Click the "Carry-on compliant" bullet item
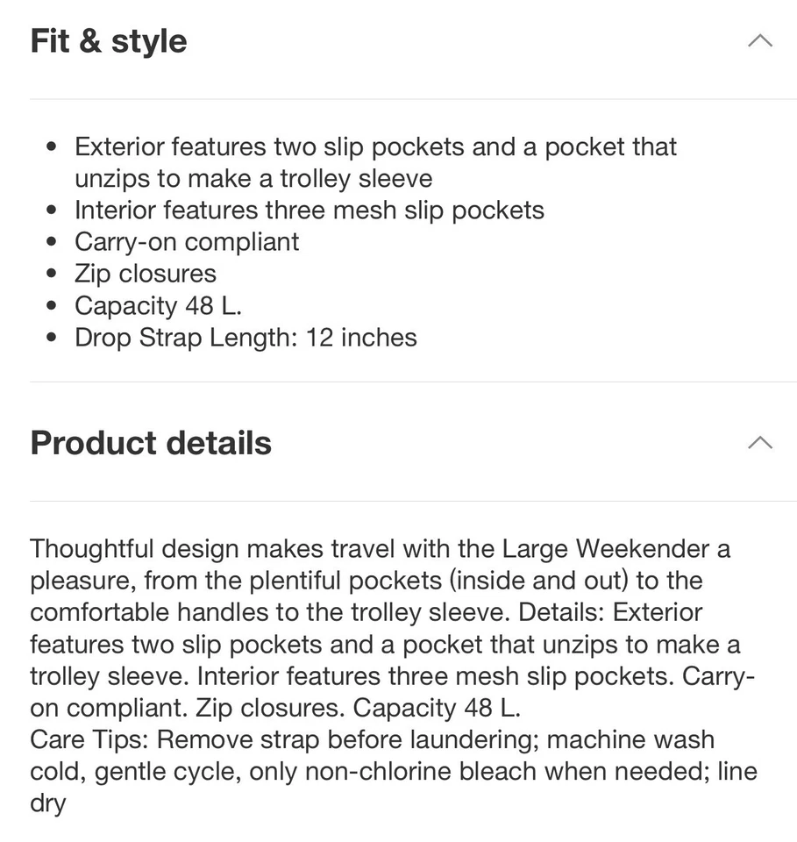This screenshot has width=797, height=842. pos(187,242)
